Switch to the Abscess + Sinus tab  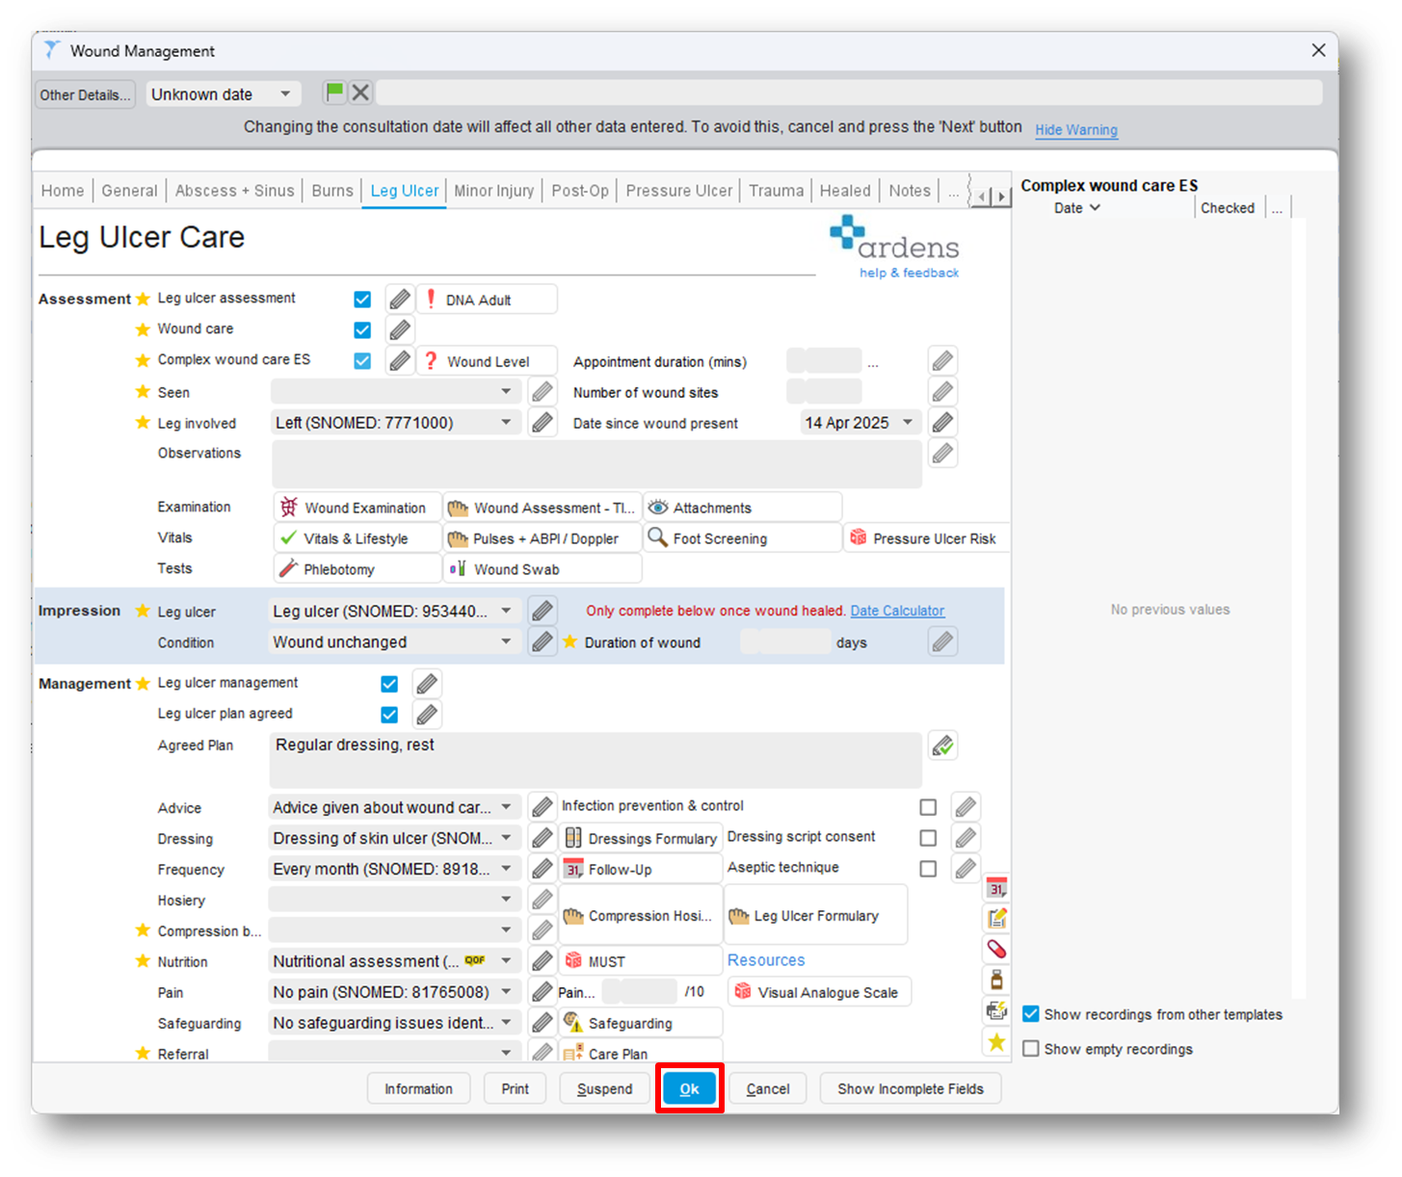[x=234, y=191]
